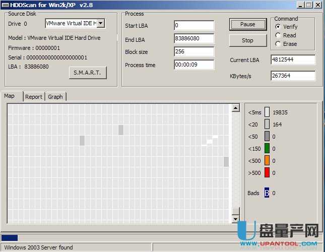Switch to the Graph tab

tap(55, 97)
